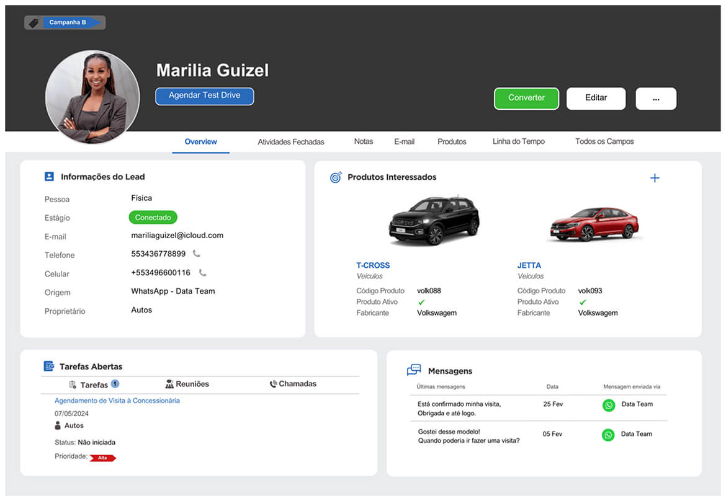Click the black T-Cross car image
Viewport: 726px width, 501px height.
click(x=434, y=220)
